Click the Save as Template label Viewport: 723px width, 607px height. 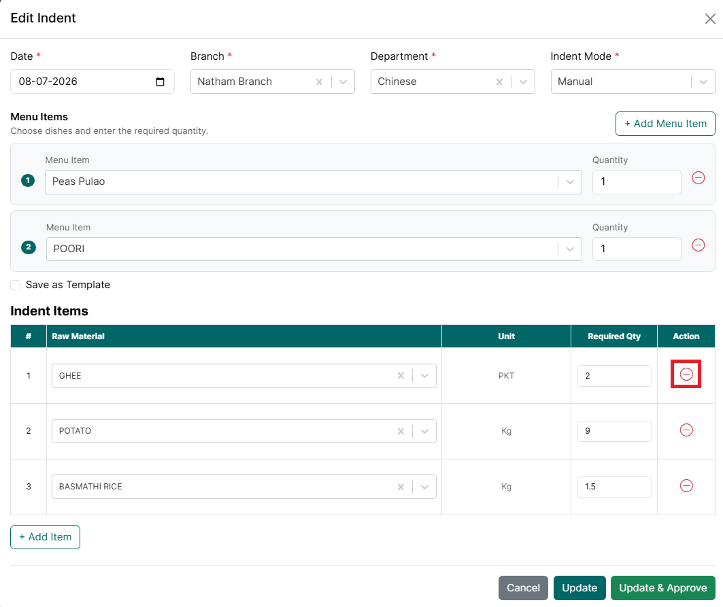(x=68, y=285)
